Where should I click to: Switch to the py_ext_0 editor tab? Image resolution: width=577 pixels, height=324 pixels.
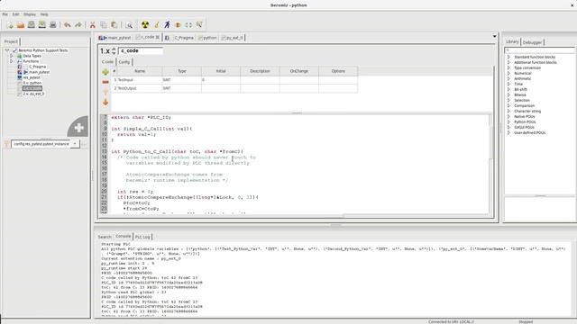click(233, 38)
